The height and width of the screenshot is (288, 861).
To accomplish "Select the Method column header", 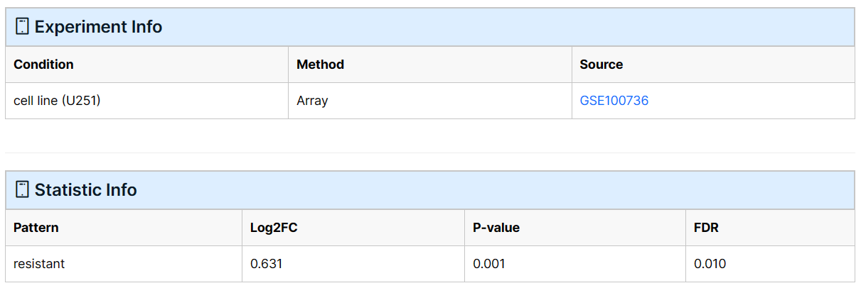I will click(x=430, y=65).
